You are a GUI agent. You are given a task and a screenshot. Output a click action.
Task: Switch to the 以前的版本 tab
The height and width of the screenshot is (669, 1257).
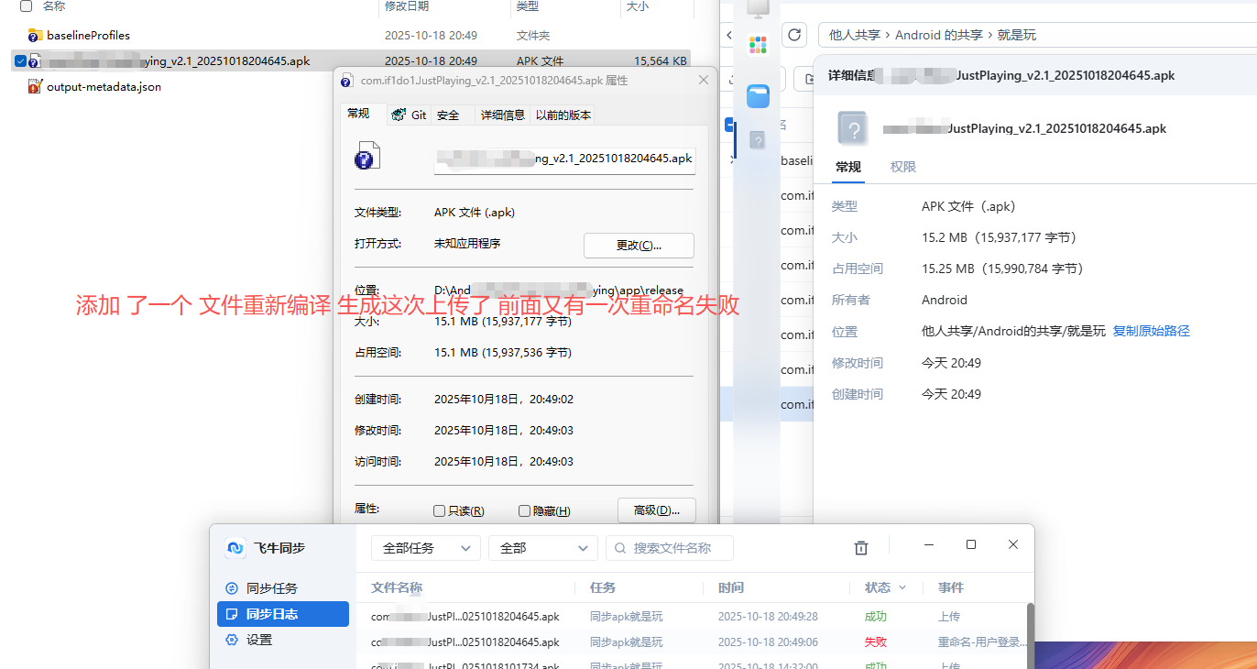[563, 115]
